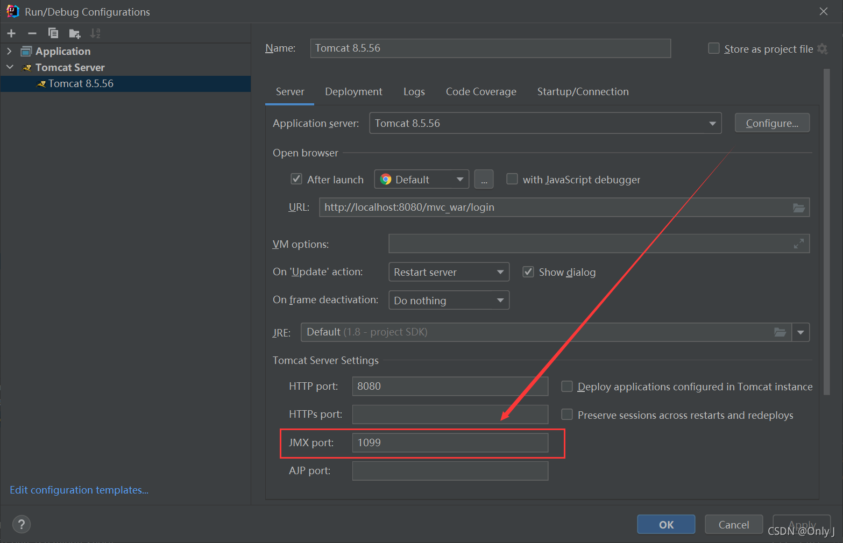Add a new configuration with plus icon
The image size is (843, 543).
[x=11, y=33]
